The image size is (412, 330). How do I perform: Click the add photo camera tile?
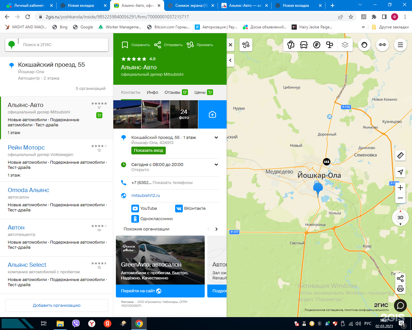(x=212, y=114)
